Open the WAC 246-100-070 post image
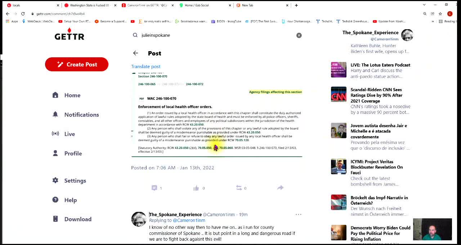 [x=216, y=115]
